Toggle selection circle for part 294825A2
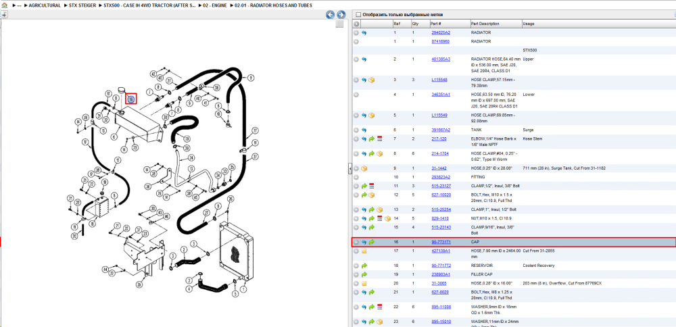 click(x=356, y=32)
